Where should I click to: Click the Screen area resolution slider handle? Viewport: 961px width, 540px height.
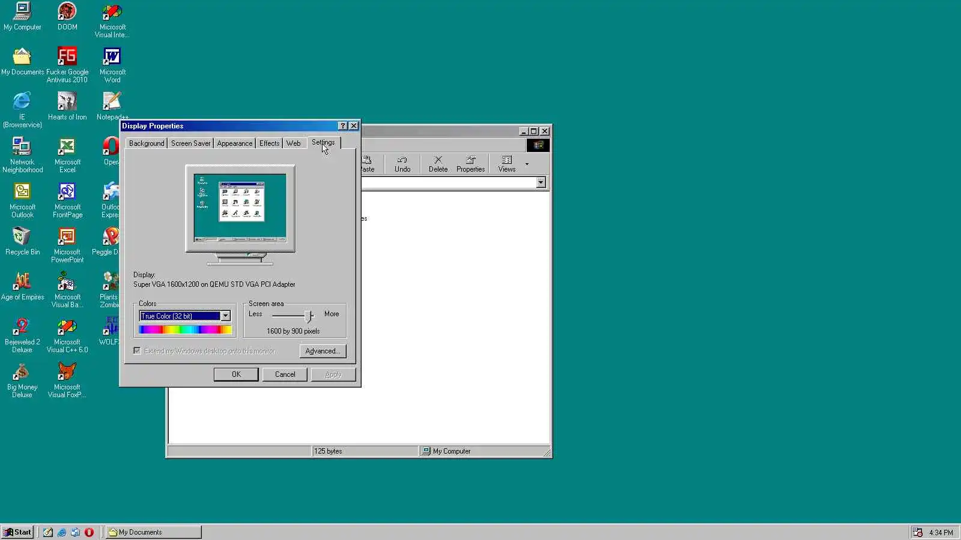coord(308,316)
